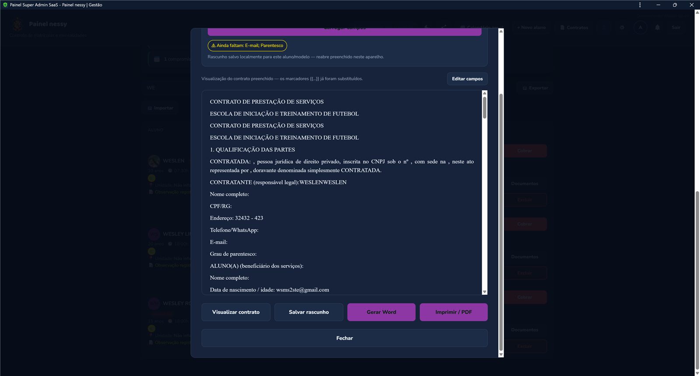Click WESLEY RO student avatar in background list
Image resolution: width=700 pixels, height=376 pixels.
coord(154,303)
